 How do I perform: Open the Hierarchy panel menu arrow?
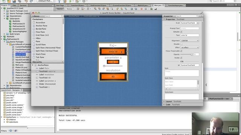[x=63, y=62]
